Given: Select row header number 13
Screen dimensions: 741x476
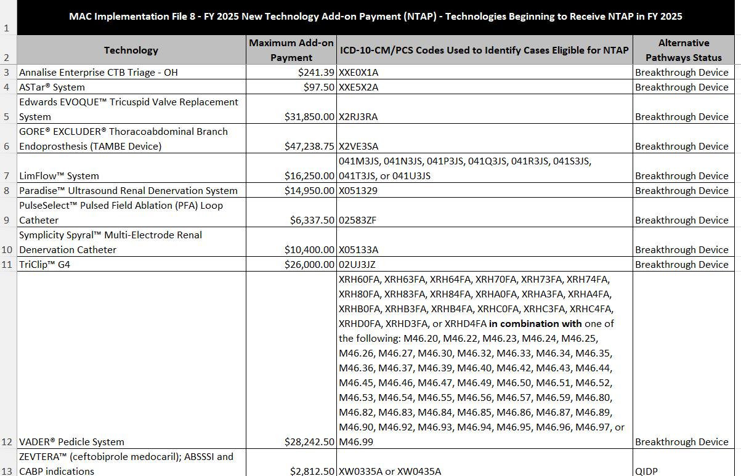Looking at the screenshot, I should tap(8, 462).
